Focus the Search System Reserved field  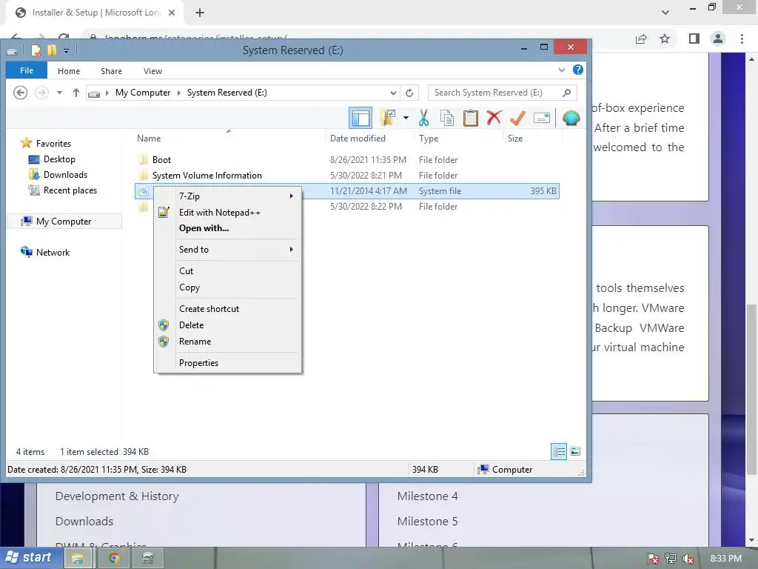pos(503,93)
